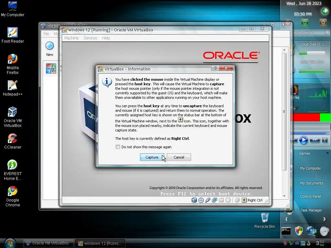Image resolution: width=331 pixels, height=248 pixels.
Task: Switch to 'windows 12 [Runni...' taskbar button
Action: pos(100,243)
